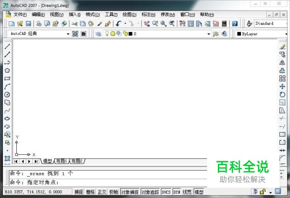Screen dimensions: 290x198
Task: Click the Trim tool
Action: point(282,118)
